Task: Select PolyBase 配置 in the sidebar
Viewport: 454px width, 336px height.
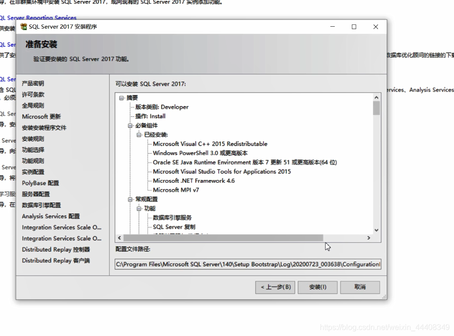Action: [x=41, y=183]
